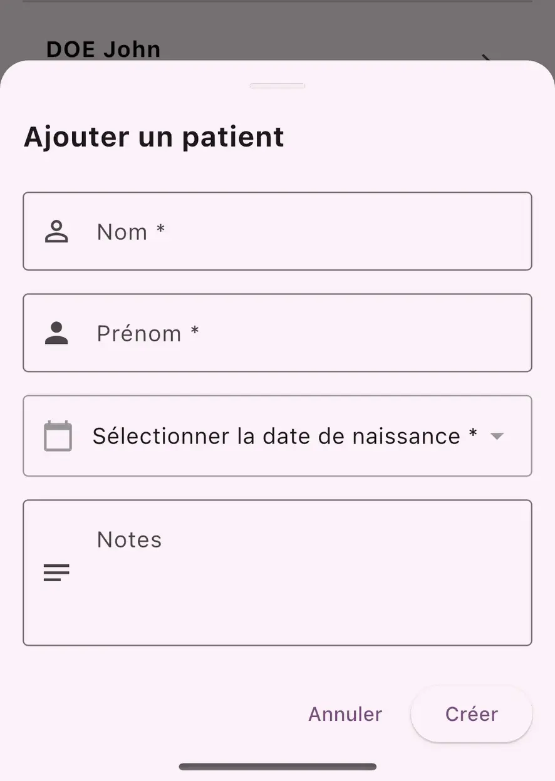Click the 'Notes' field label

tap(130, 539)
